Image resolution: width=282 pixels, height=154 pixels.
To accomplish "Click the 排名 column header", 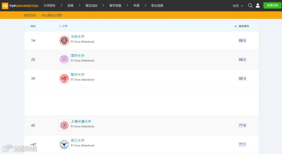I will coord(33,26).
